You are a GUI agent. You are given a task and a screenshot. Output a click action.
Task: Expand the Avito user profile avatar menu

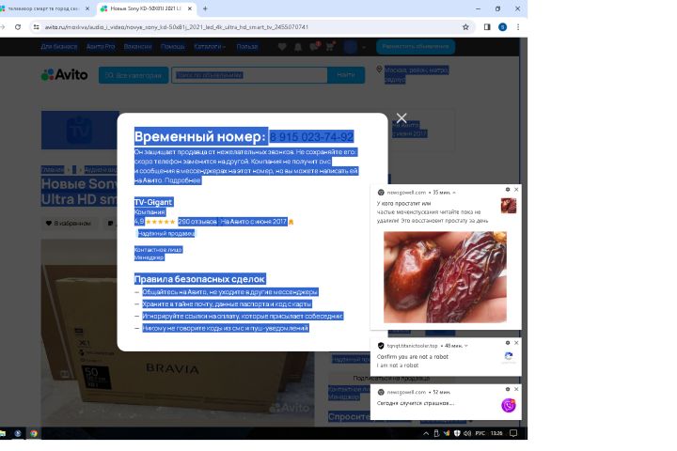(x=354, y=47)
